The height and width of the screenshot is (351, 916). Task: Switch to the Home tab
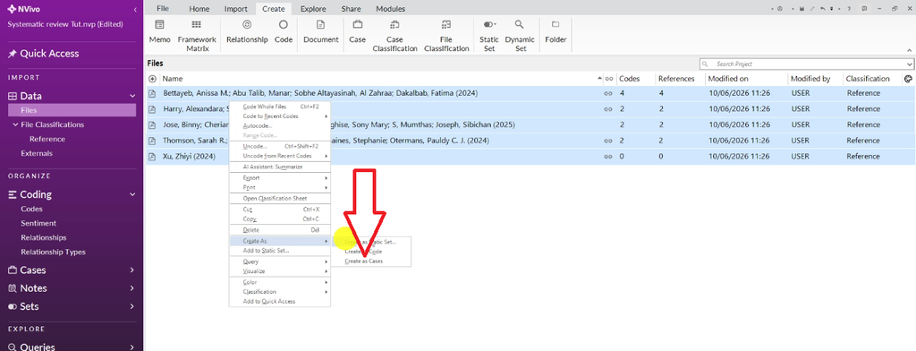[x=199, y=9]
